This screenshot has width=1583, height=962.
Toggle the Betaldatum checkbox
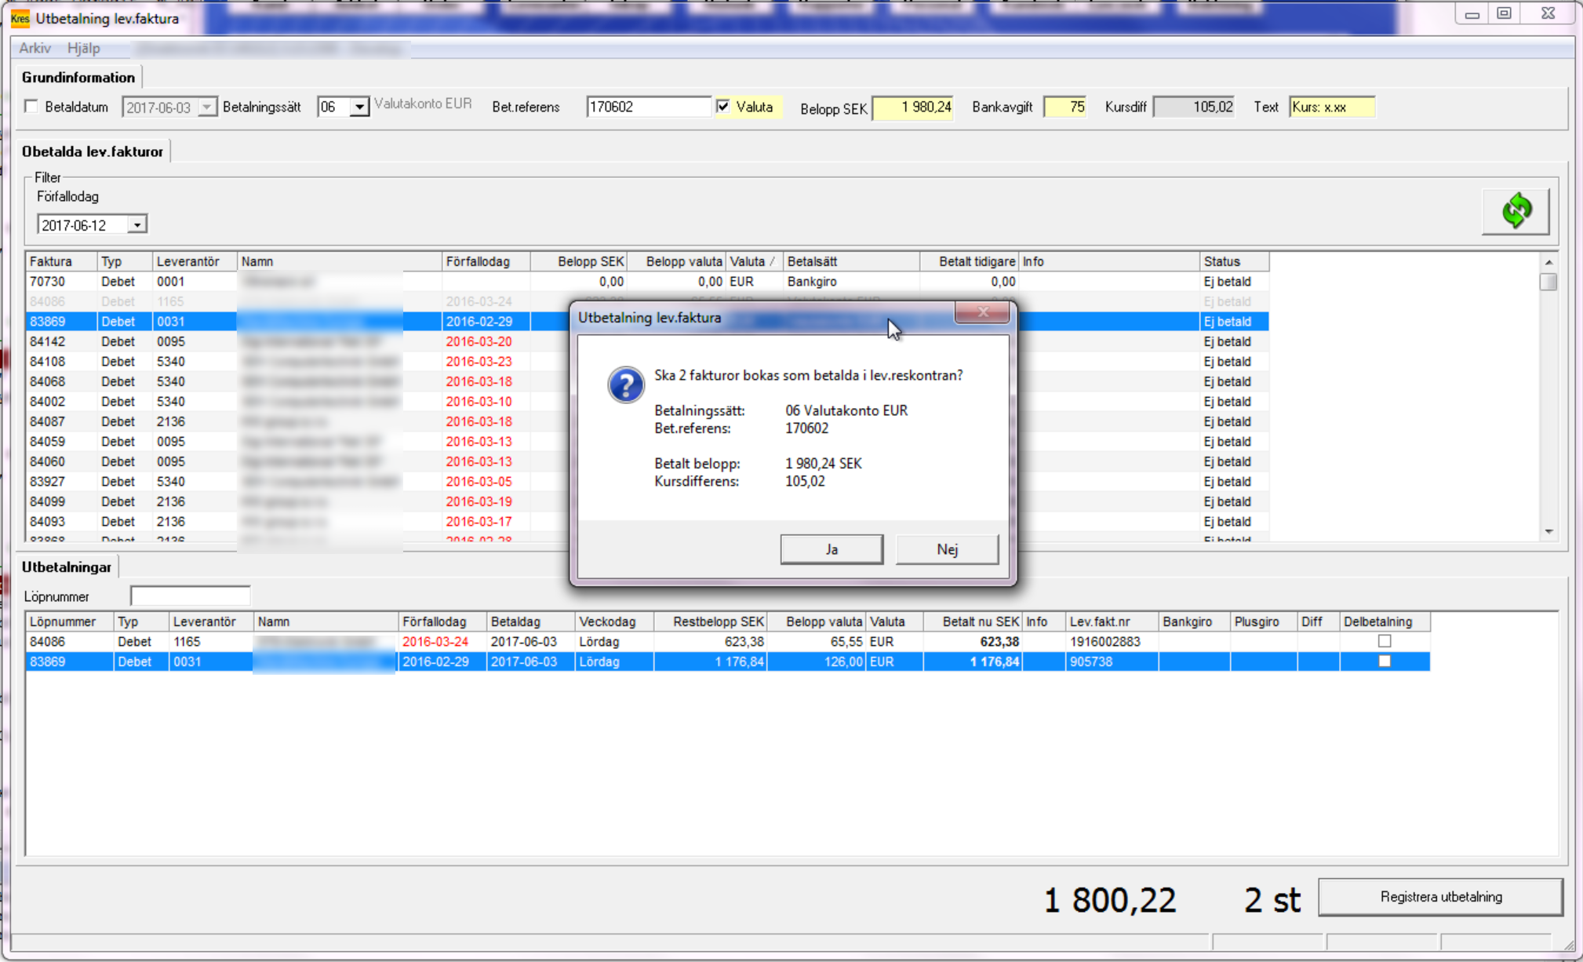point(31,107)
